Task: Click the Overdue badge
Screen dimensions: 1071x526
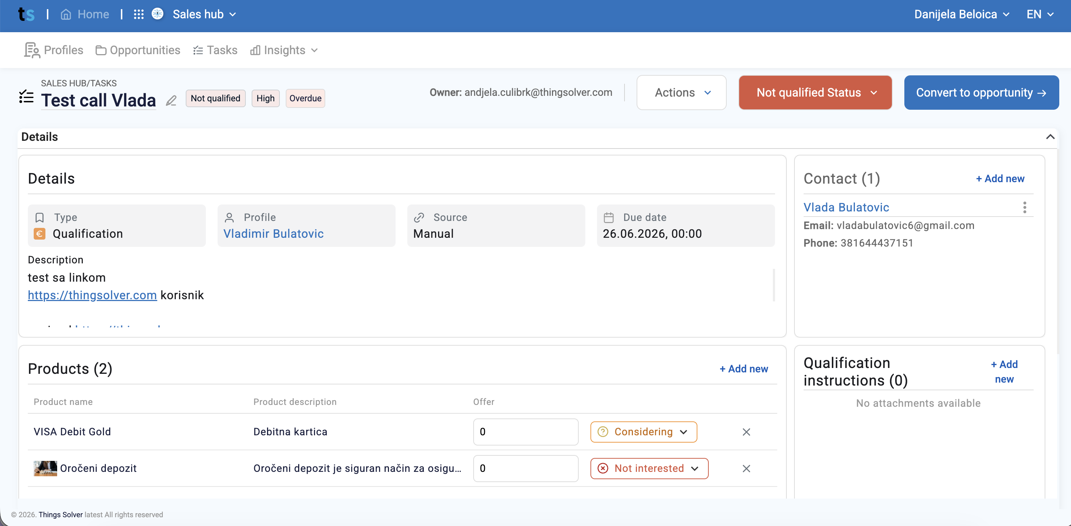Action: (x=305, y=98)
